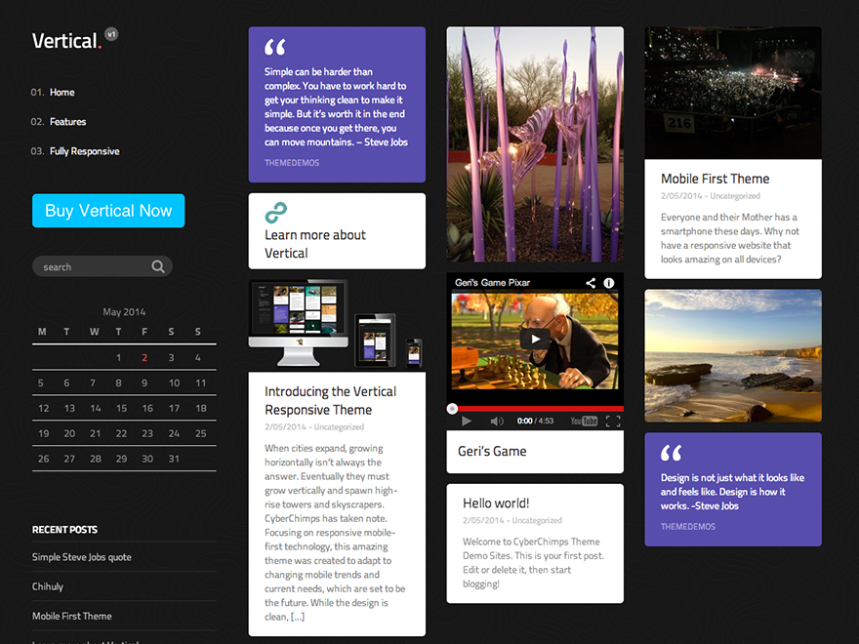
Task: Click the video volume speaker icon
Action: [496, 421]
